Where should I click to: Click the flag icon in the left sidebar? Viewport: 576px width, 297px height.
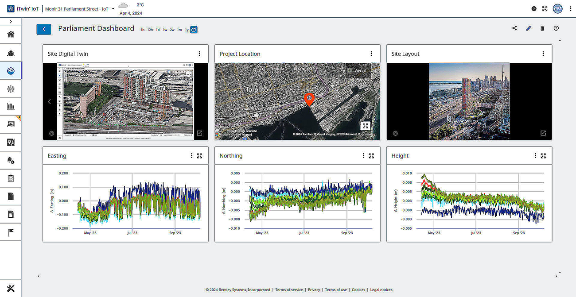[11, 232]
